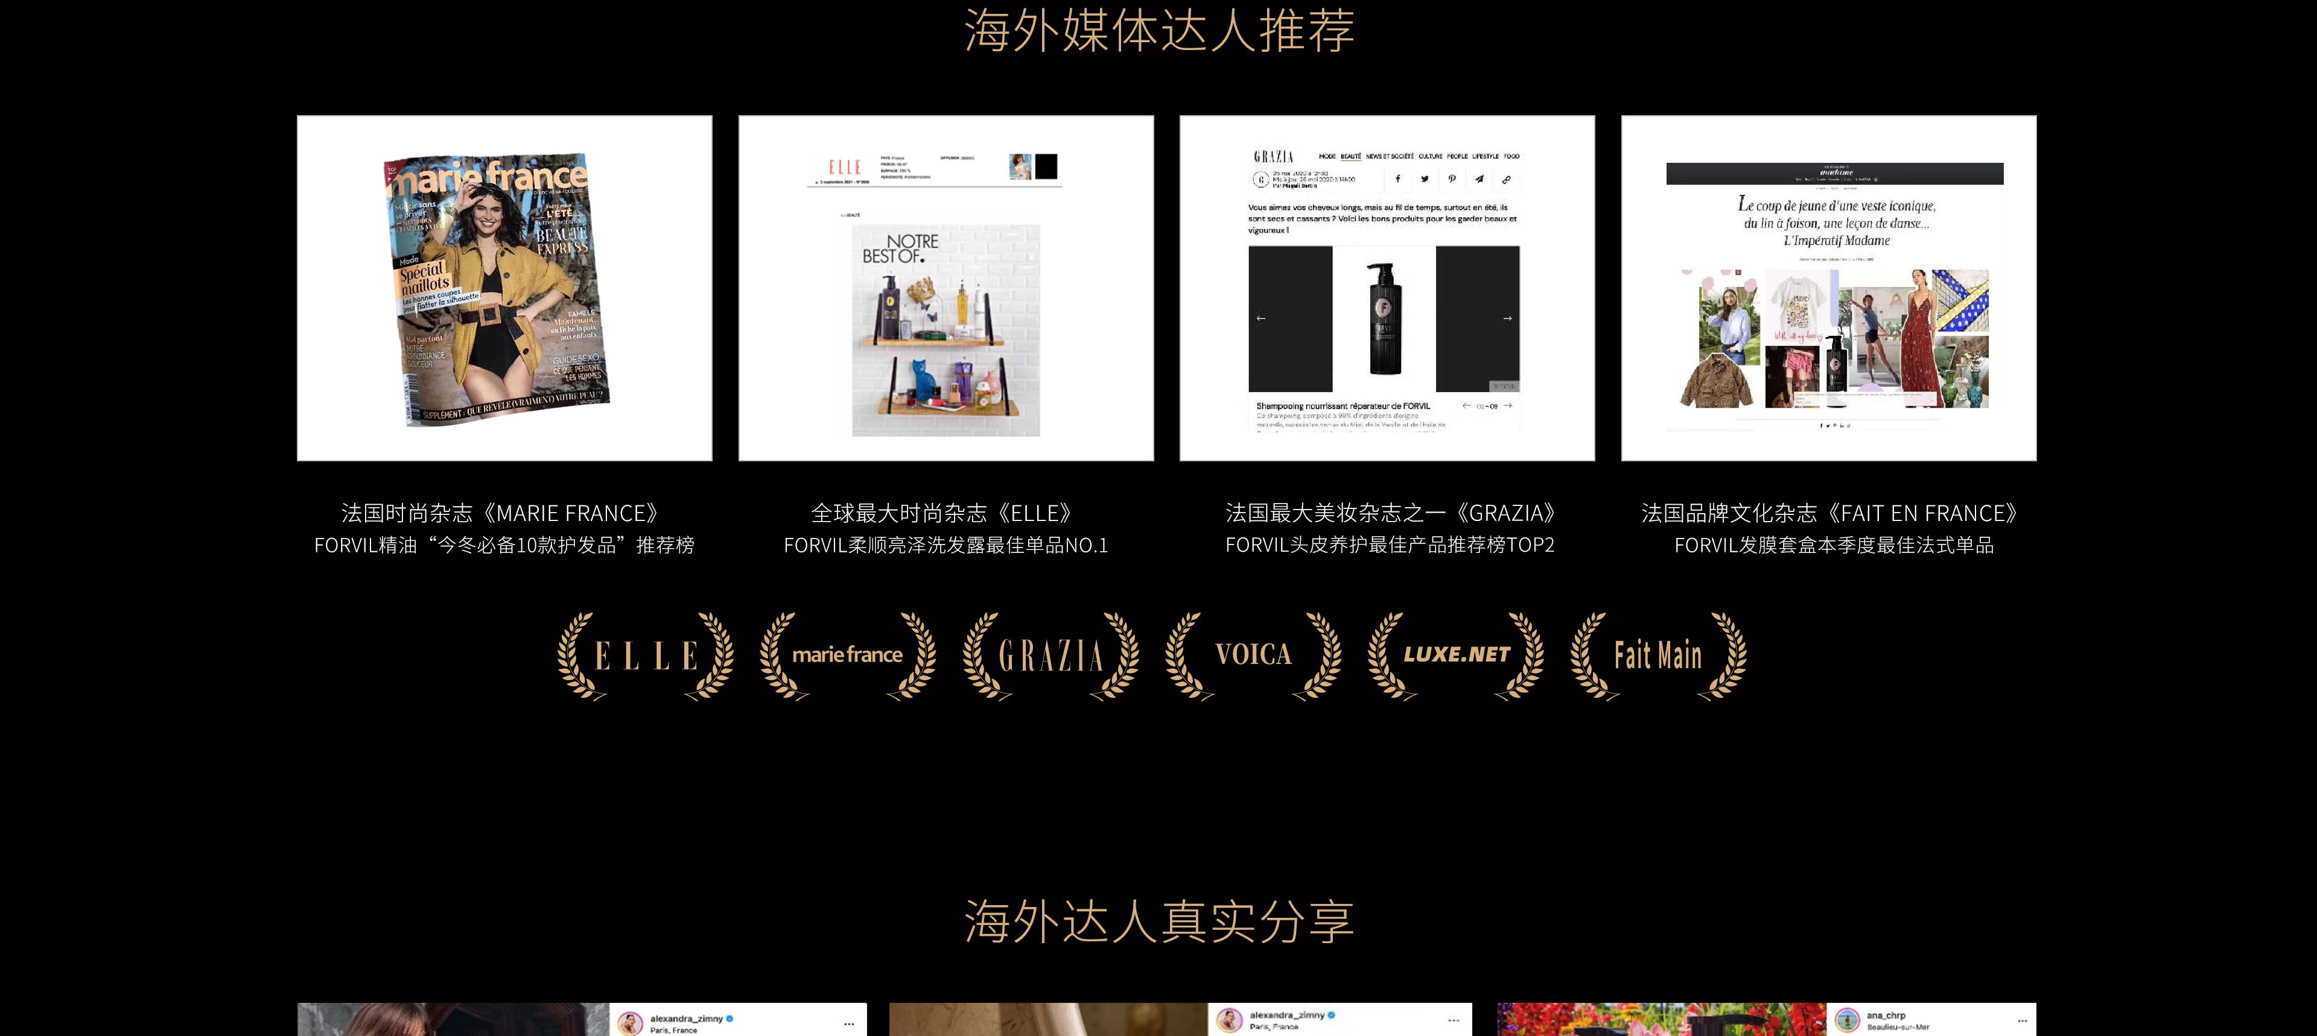The image size is (2317, 1036).
Task: Click Beaulieu-sur-Mer location under ana_chrp
Action: [x=1898, y=1027]
